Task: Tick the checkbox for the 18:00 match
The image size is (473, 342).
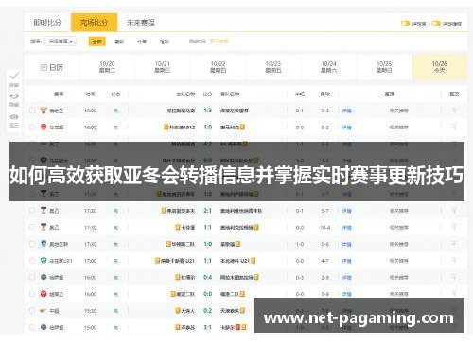Action: [x=32, y=128]
